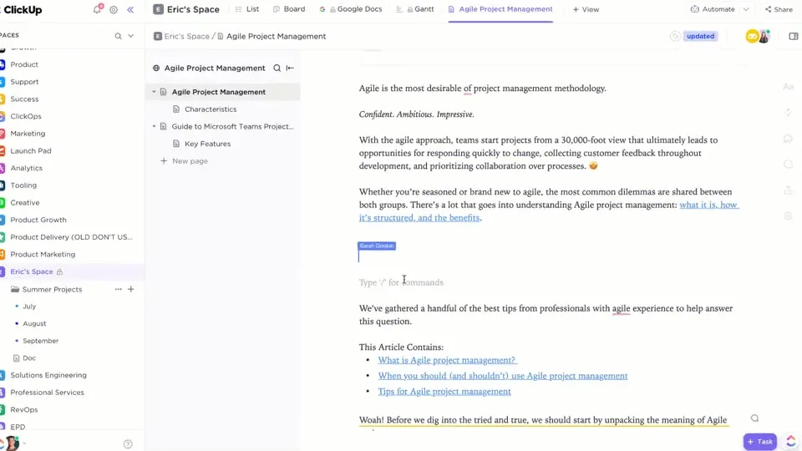Search spaces with magnifier icon
This screenshot has width=802, height=451.
pyautogui.click(x=118, y=36)
